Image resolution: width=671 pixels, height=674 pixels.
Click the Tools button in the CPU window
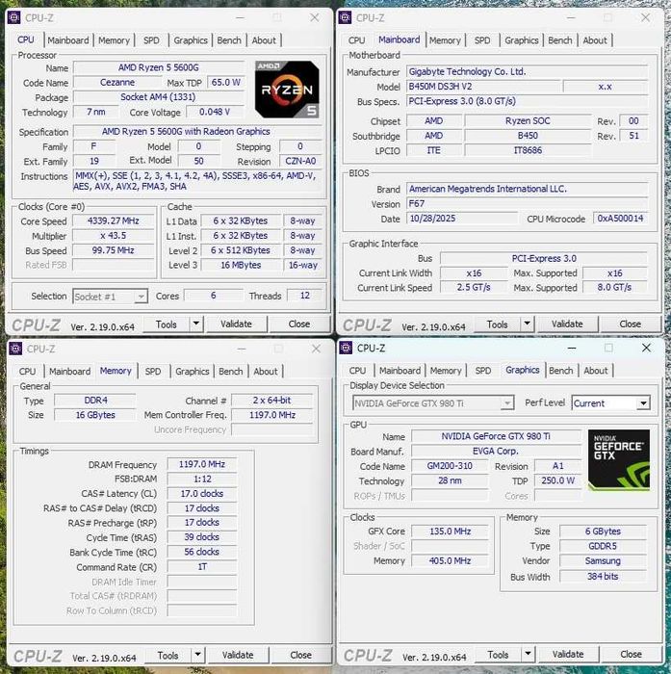click(166, 324)
